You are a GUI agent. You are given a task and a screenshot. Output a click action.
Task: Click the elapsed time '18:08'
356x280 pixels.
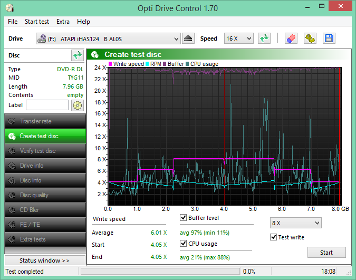(328, 272)
